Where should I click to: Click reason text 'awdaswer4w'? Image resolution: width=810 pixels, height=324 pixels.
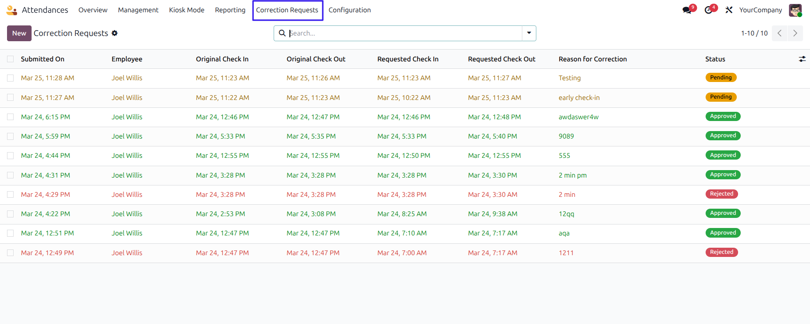(x=578, y=117)
